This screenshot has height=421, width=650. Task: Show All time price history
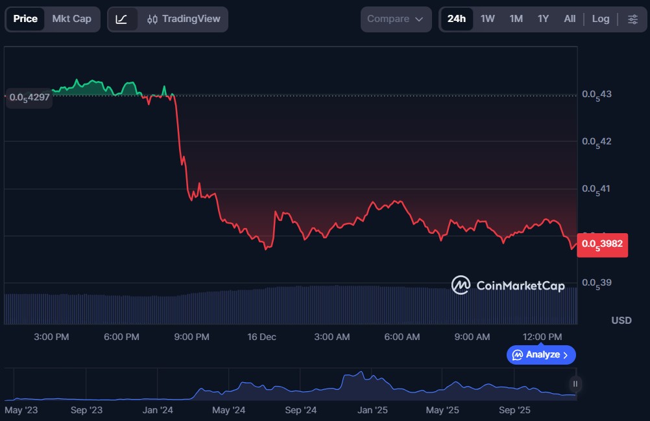570,19
